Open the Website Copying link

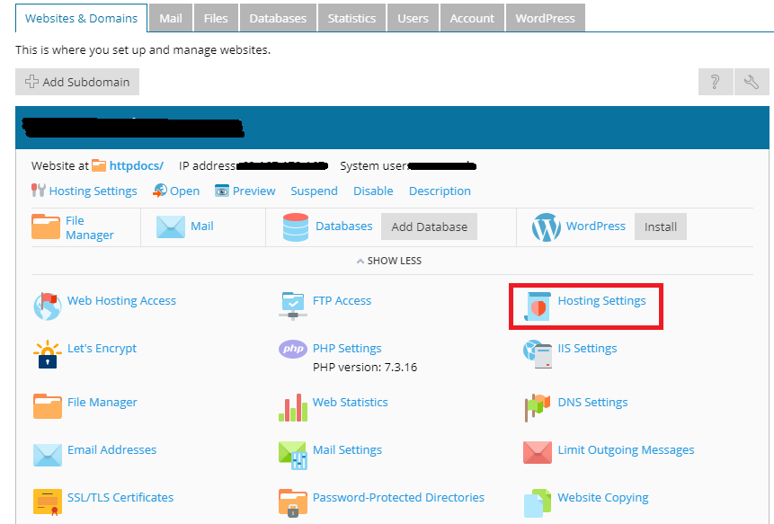click(602, 497)
